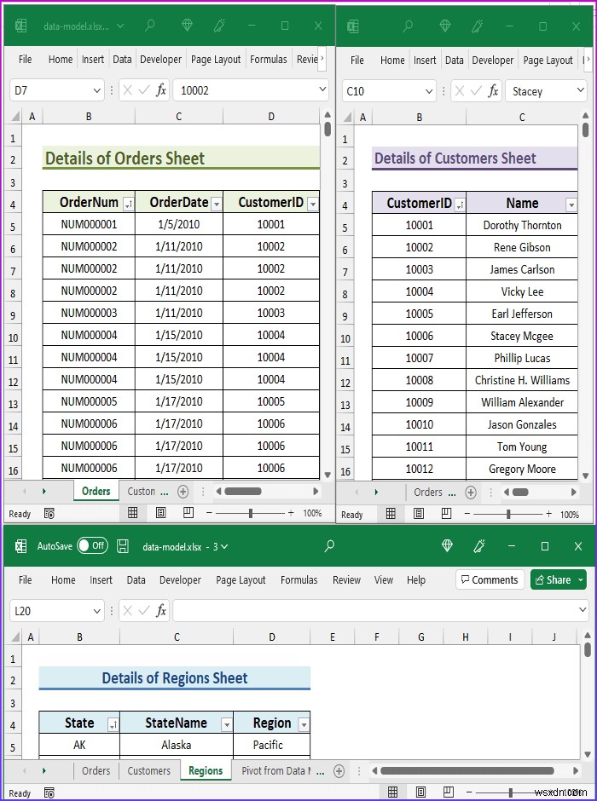Click the pen icon in Regions window title bar
Image resolution: width=597 pixels, height=801 pixels.
[x=479, y=546]
